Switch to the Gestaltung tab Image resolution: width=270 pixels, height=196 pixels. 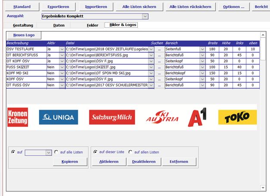tap(23, 25)
